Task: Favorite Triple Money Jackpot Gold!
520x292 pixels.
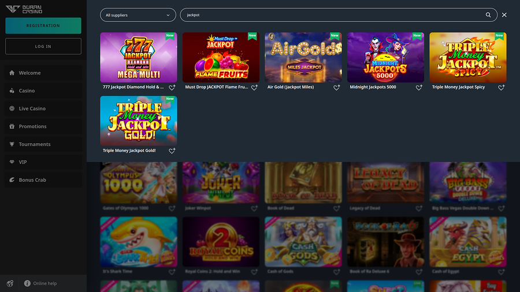Action: tap(172, 151)
